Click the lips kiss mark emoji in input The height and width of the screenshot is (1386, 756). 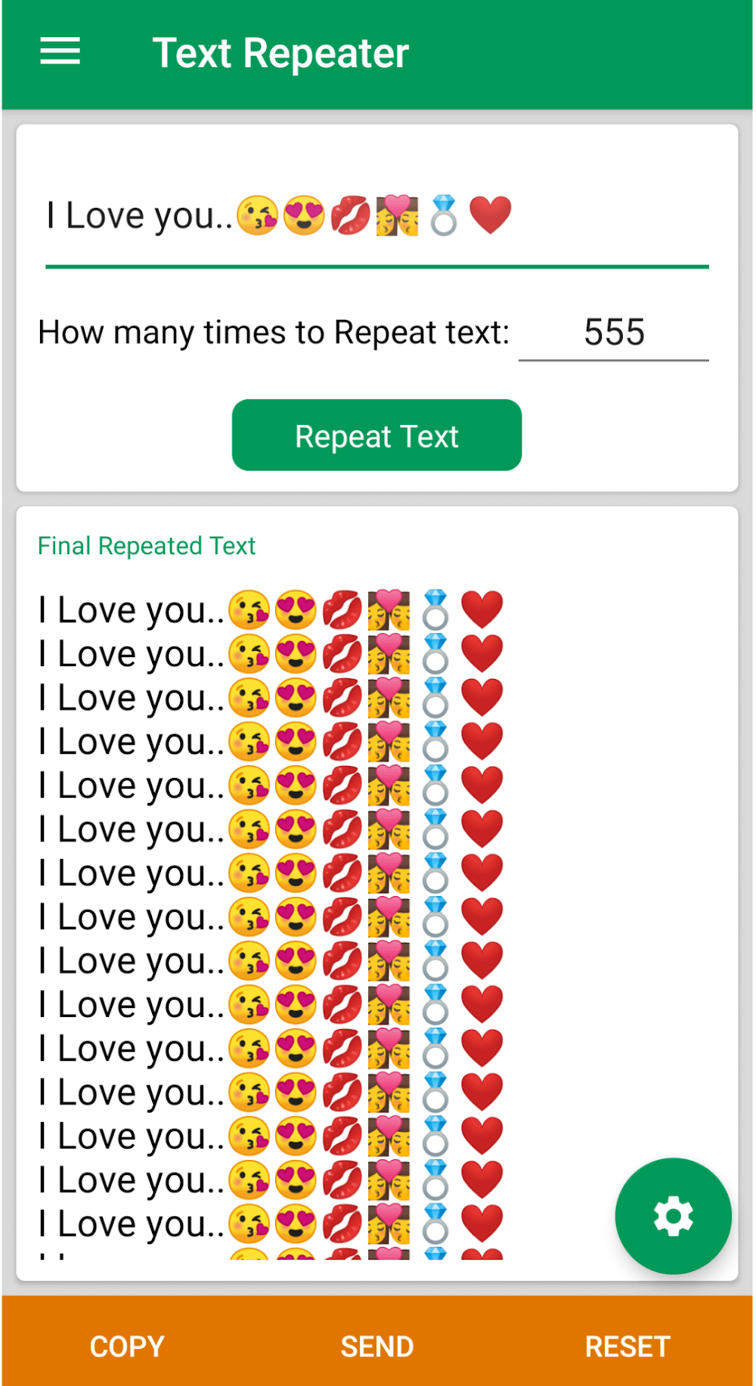(x=351, y=215)
